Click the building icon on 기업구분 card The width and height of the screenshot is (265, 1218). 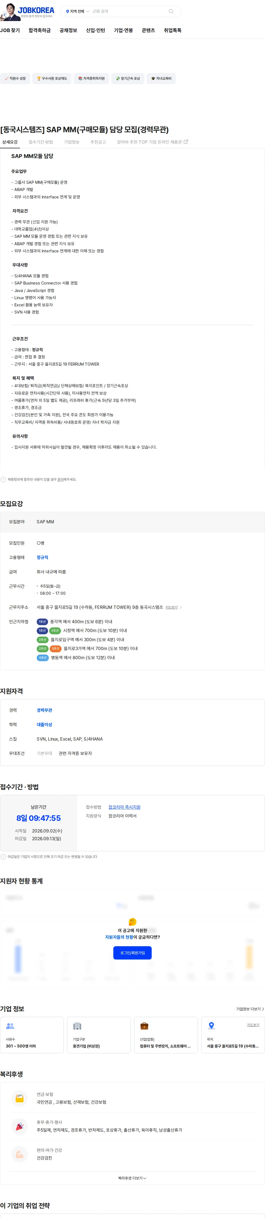77,1026
